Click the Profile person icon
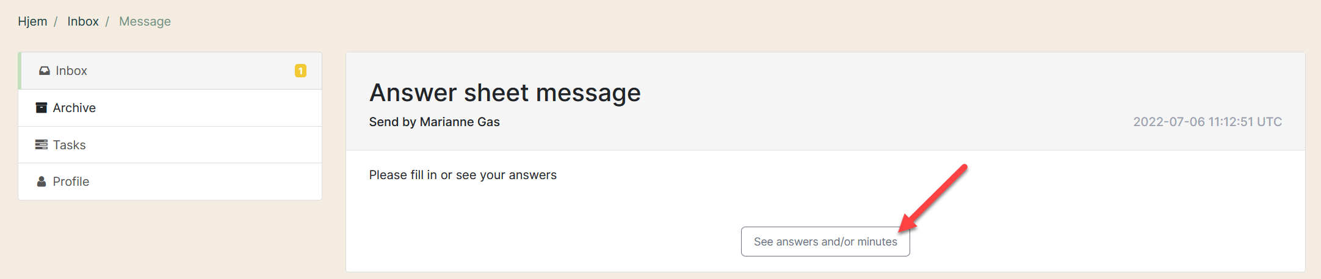The width and height of the screenshot is (1321, 279). [x=42, y=182]
